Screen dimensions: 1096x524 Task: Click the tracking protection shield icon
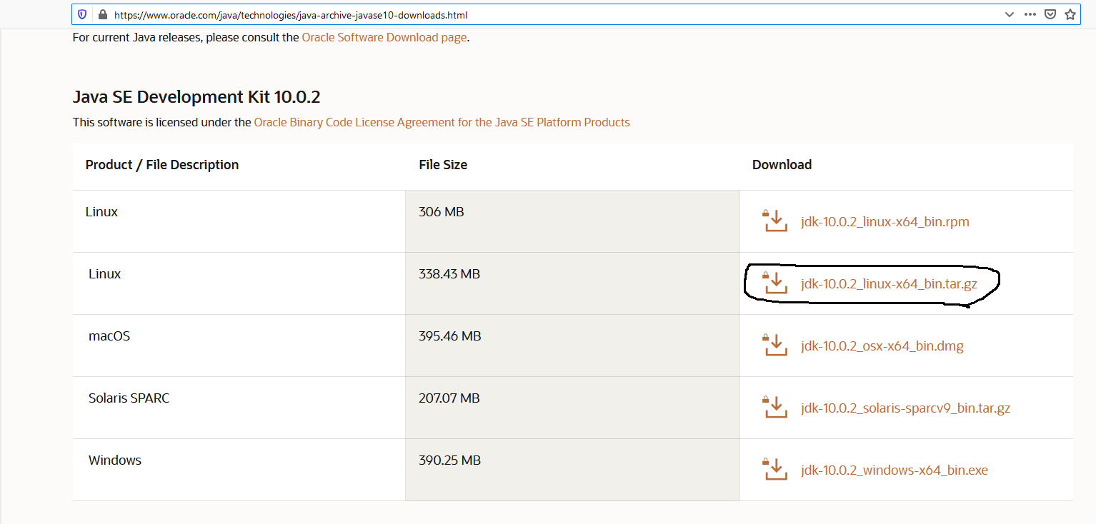coord(83,14)
